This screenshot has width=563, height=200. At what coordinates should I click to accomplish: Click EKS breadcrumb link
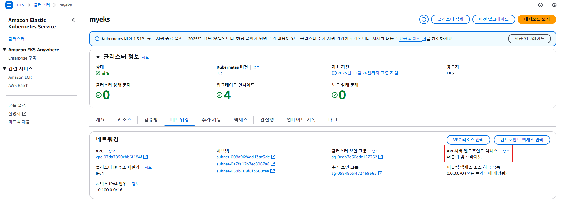click(21, 5)
